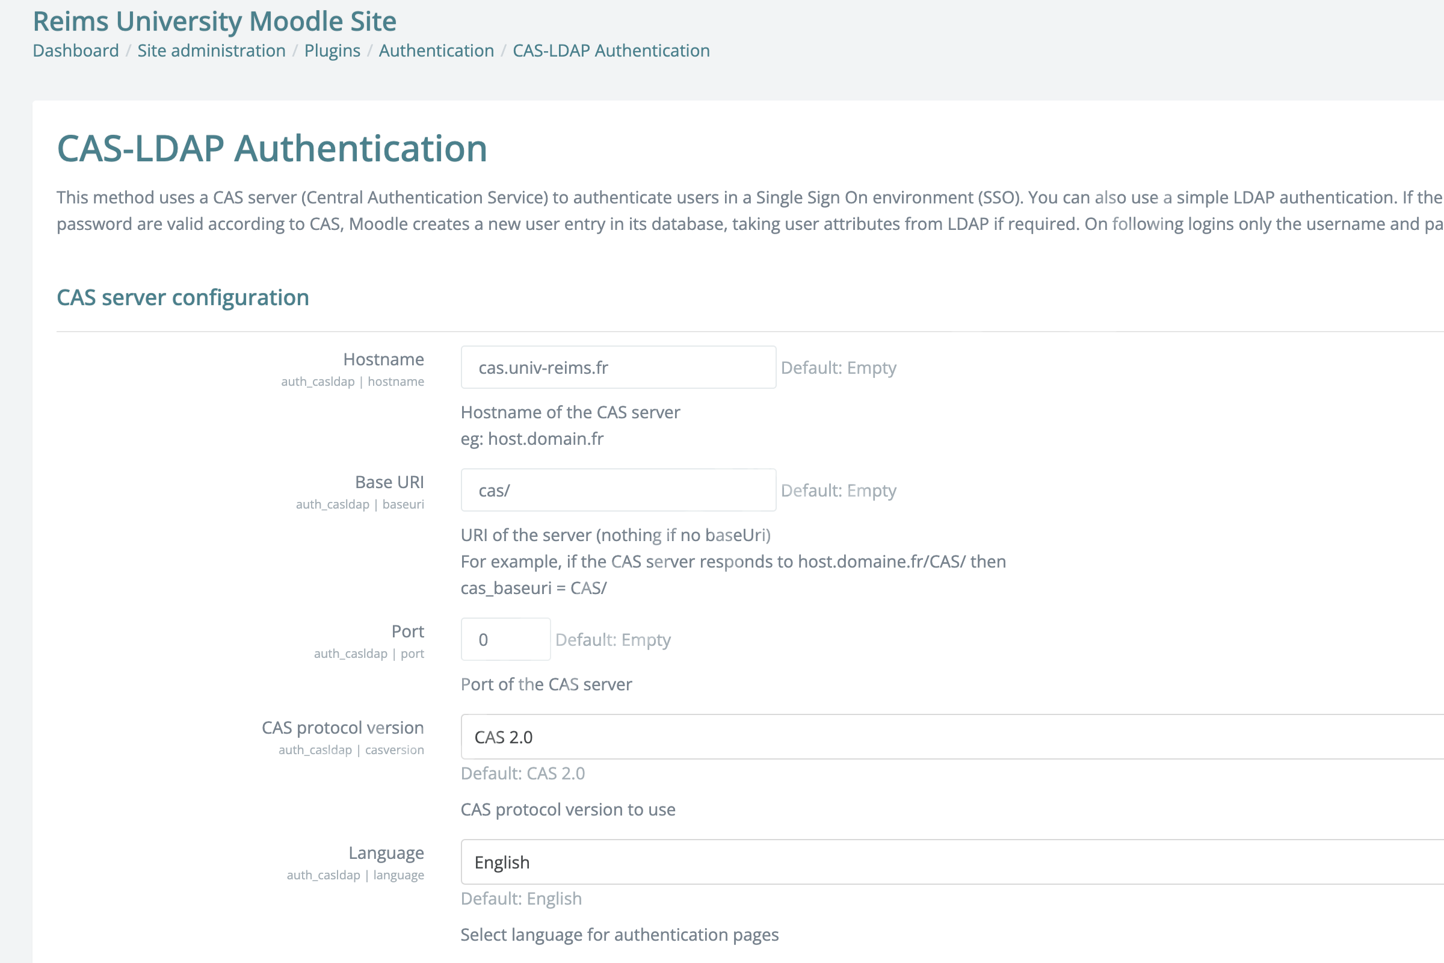Click the CAS server configuration heading
The height and width of the screenshot is (963, 1444).
click(183, 297)
